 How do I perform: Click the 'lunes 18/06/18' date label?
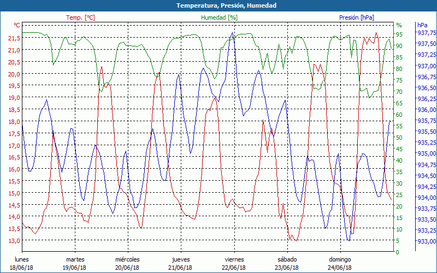point(21,264)
